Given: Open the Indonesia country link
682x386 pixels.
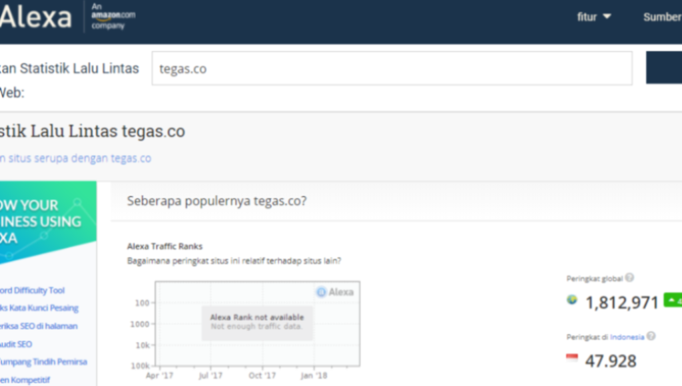Looking at the screenshot, I should pyautogui.click(x=627, y=337).
